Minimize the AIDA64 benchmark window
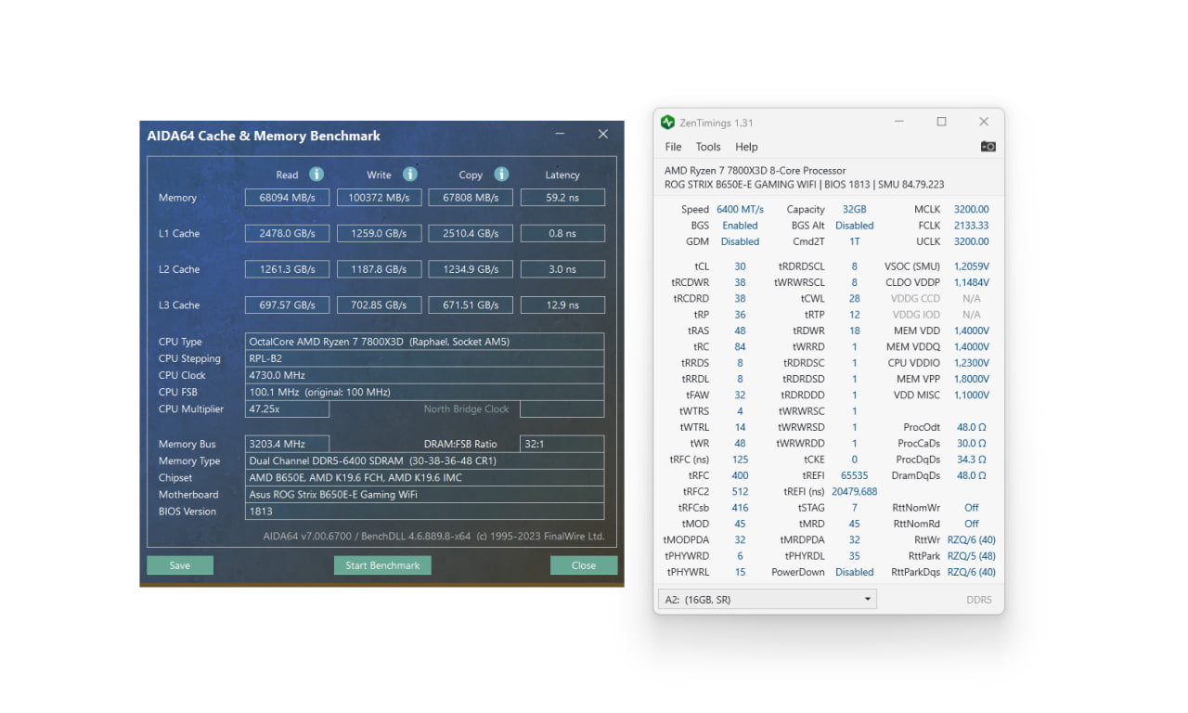The width and height of the screenshot is (1188, 713). pyautogui.click(x=560, y=135)
